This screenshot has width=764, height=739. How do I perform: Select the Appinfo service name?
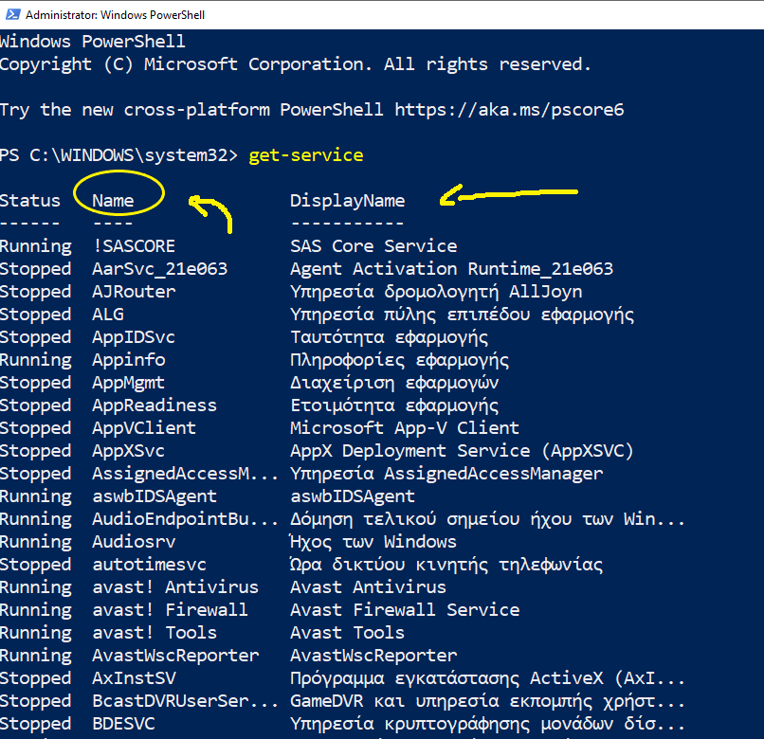click(128, 360)
